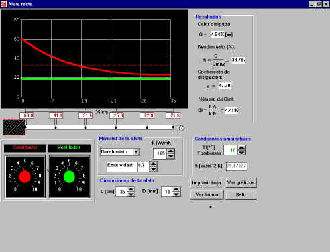Click the 25.9 temperature reading box
330x252 pixels.
117,115
